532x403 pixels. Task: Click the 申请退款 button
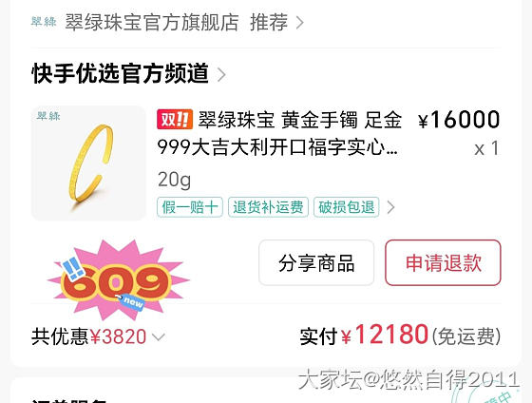coord(443,262)
